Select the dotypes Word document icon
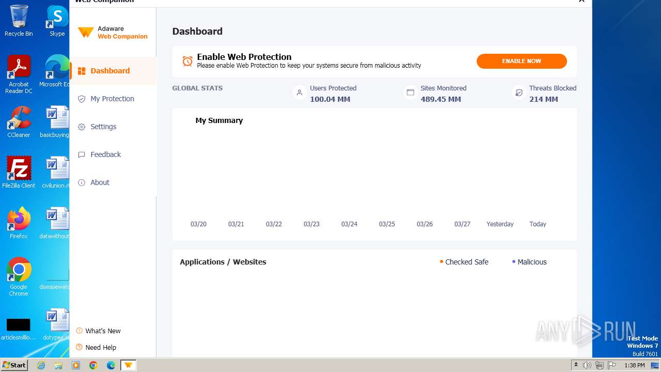The width and height of the screenshot is (661, 372). click(56, 324)
